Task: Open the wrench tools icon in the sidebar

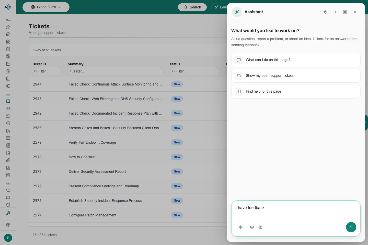Action: pos(8,213)
